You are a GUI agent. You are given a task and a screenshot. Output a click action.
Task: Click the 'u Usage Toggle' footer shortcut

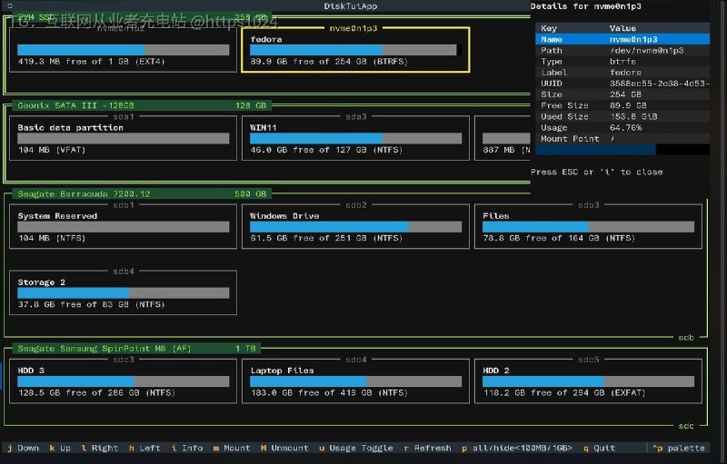tap(355, 448)
